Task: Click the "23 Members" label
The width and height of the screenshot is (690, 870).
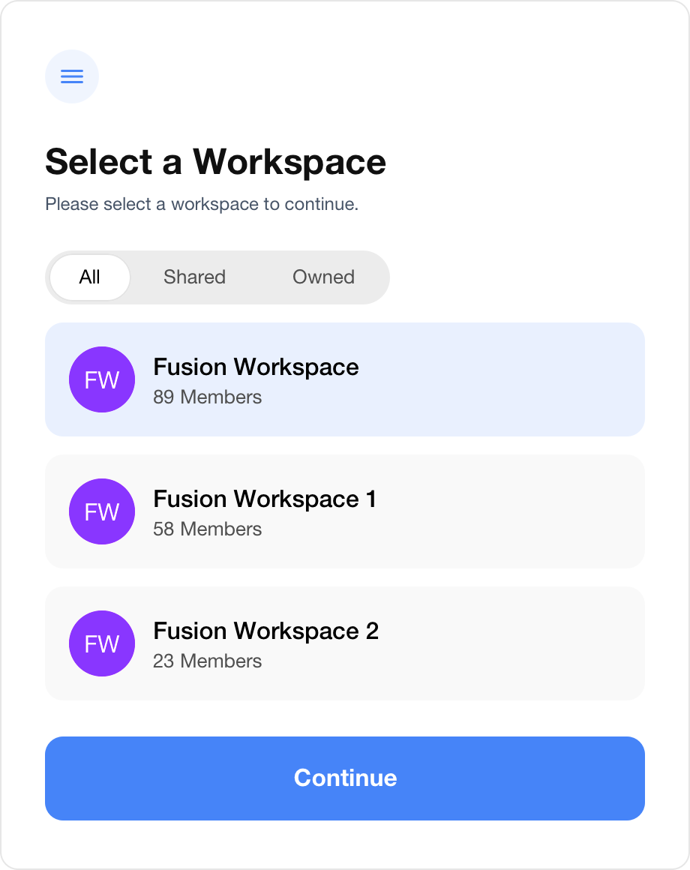Action: 207,661
